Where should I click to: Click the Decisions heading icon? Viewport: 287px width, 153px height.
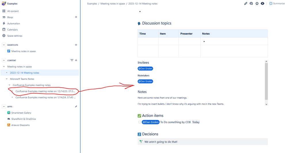(x=139, y=134)
